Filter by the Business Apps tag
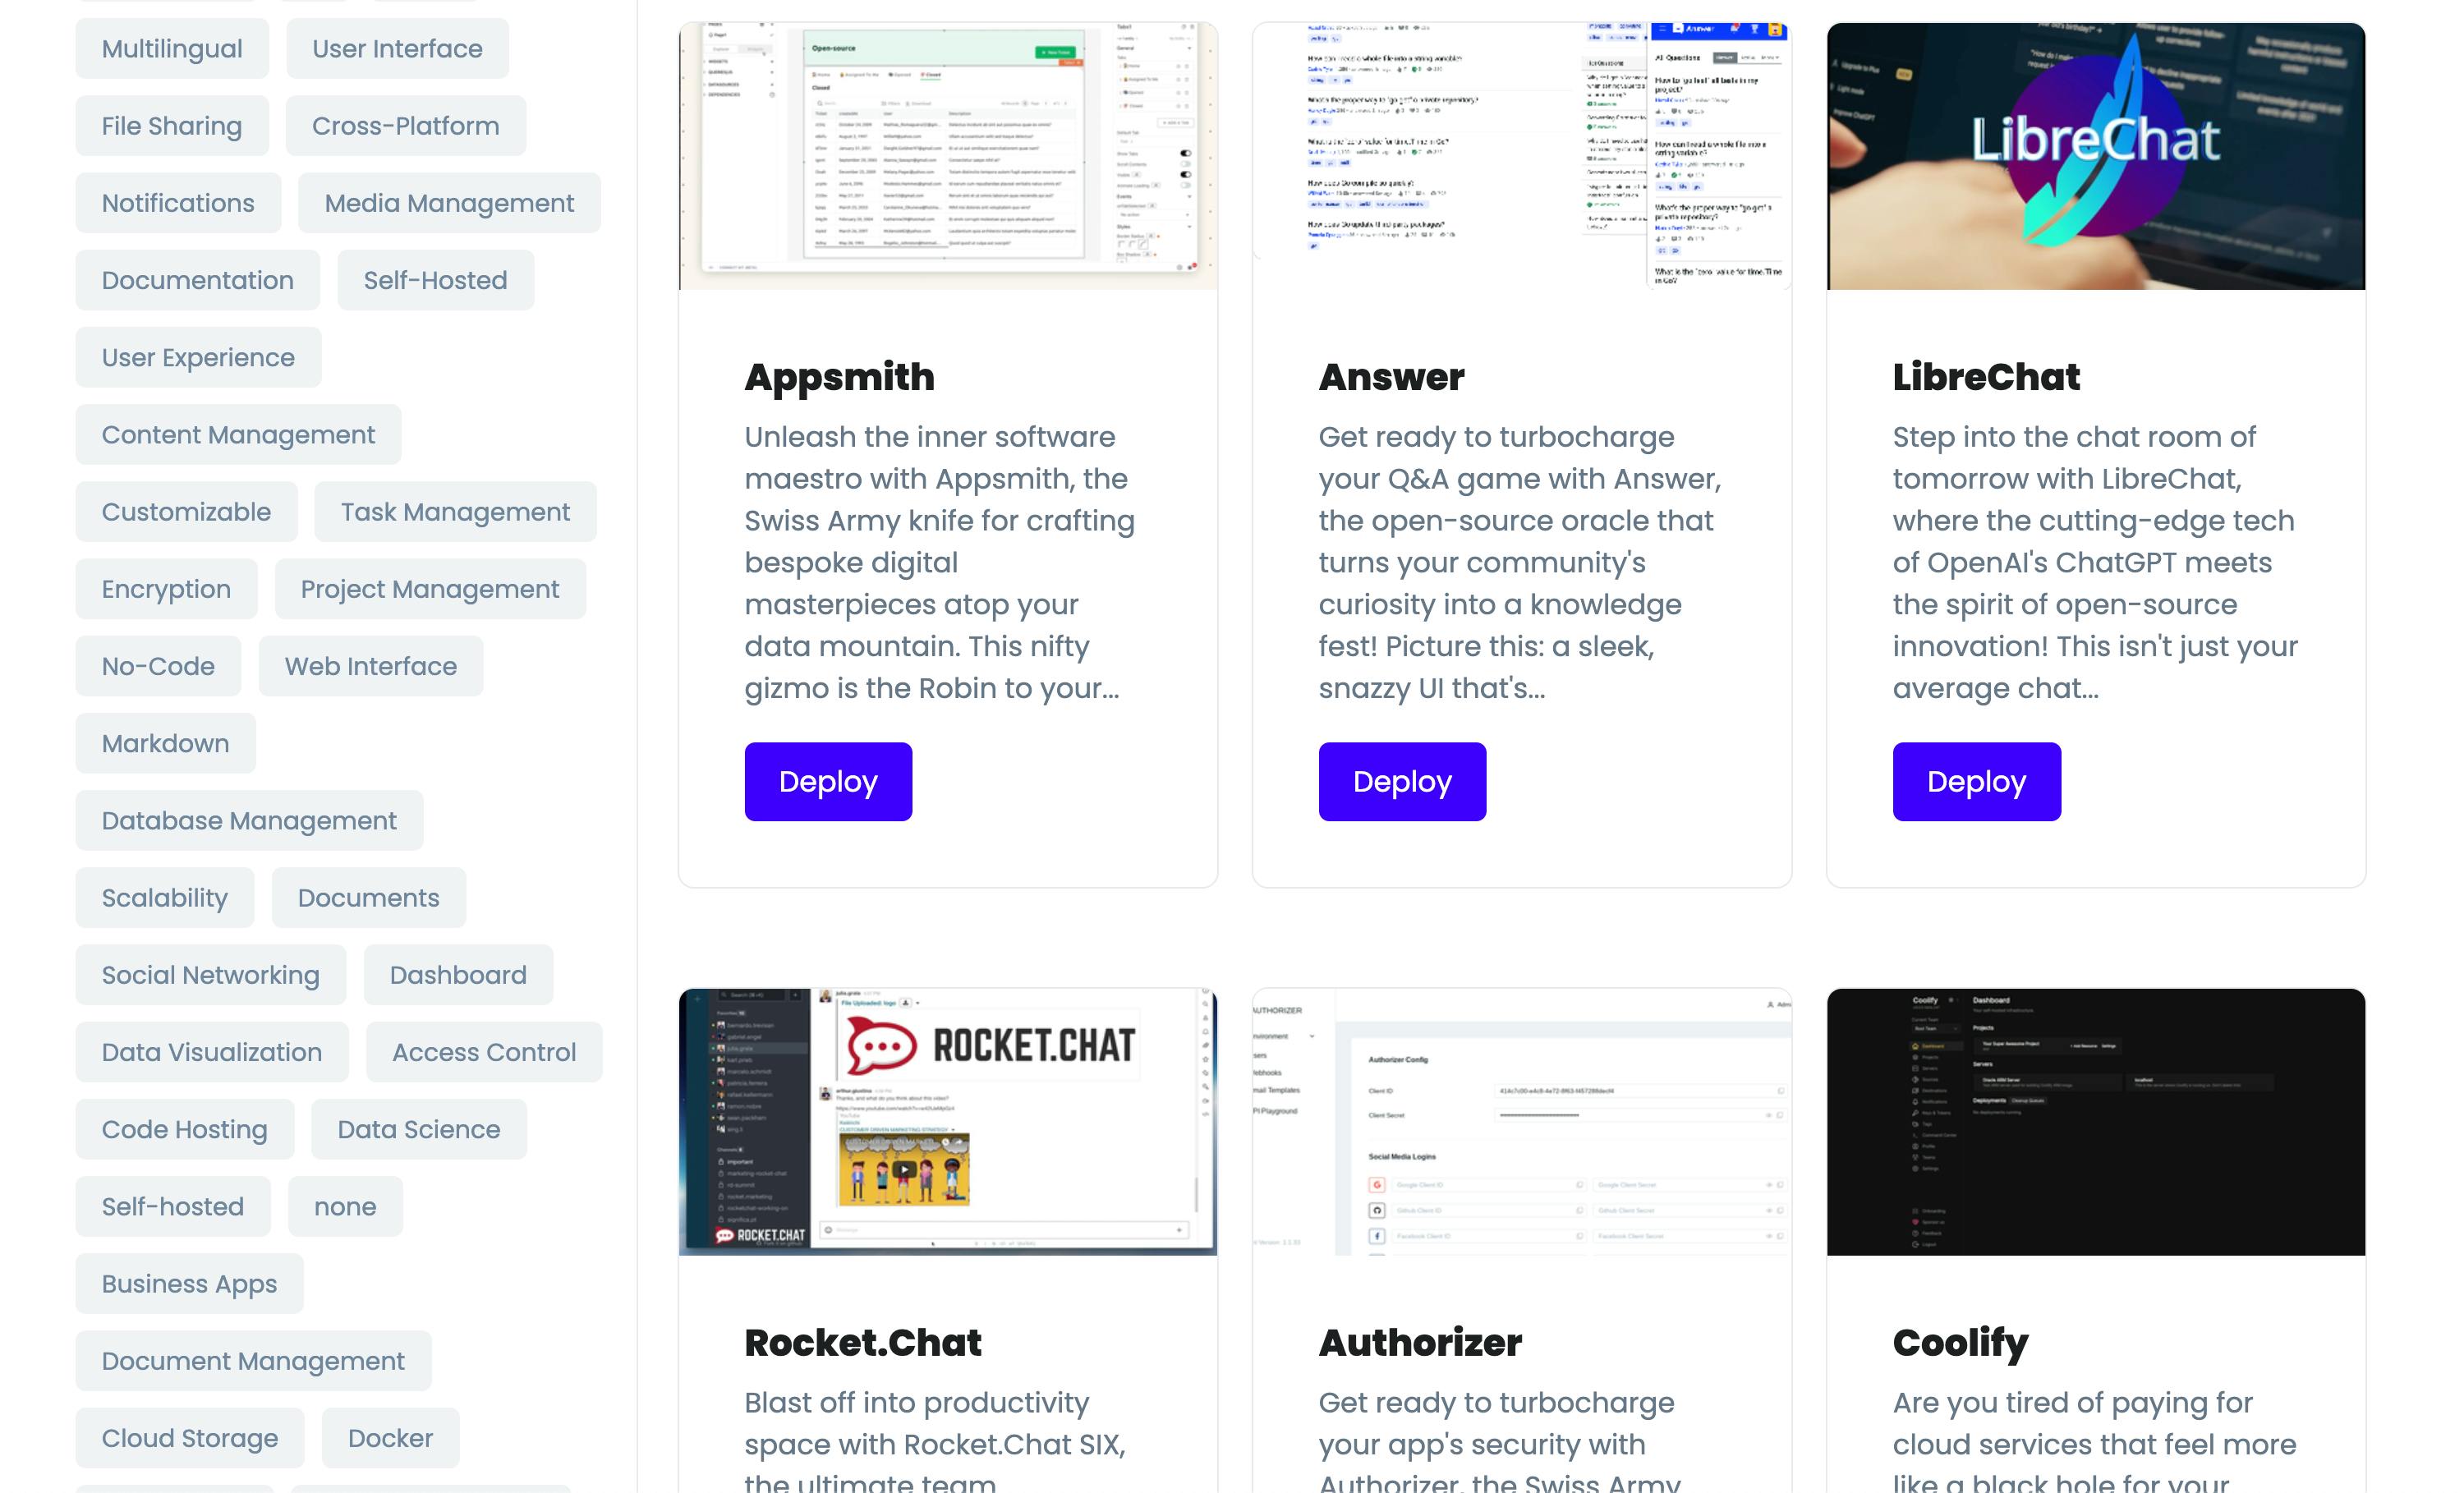This screenshot has height=1493, width=2464. pos(190,1284)
